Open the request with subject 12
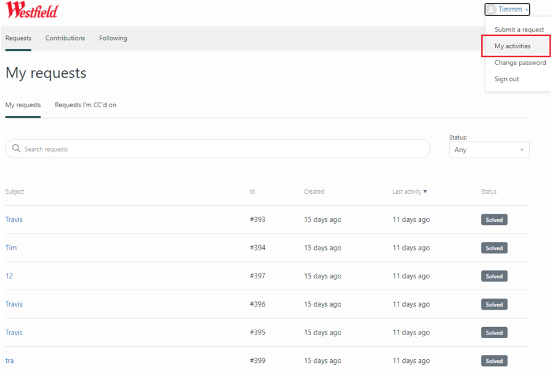The height and width of the screenshot is (369, 555). click(x=9, y=276)
